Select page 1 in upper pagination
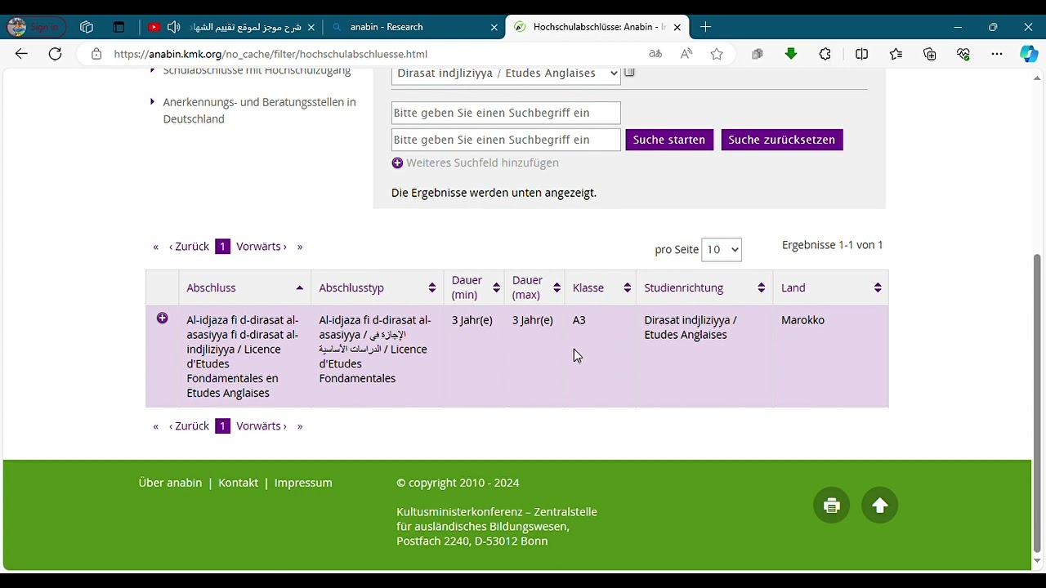 click(x=222, y=247)
